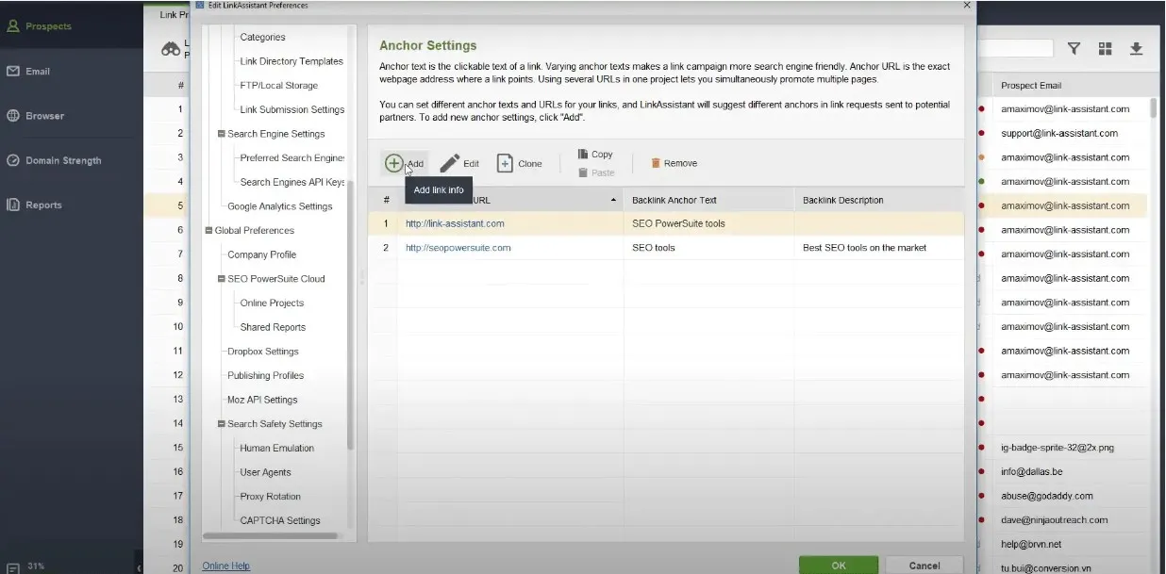
Task: Click the main window's vertical scrollbar
Action: pyautogui.click(x=1154, y=107)
